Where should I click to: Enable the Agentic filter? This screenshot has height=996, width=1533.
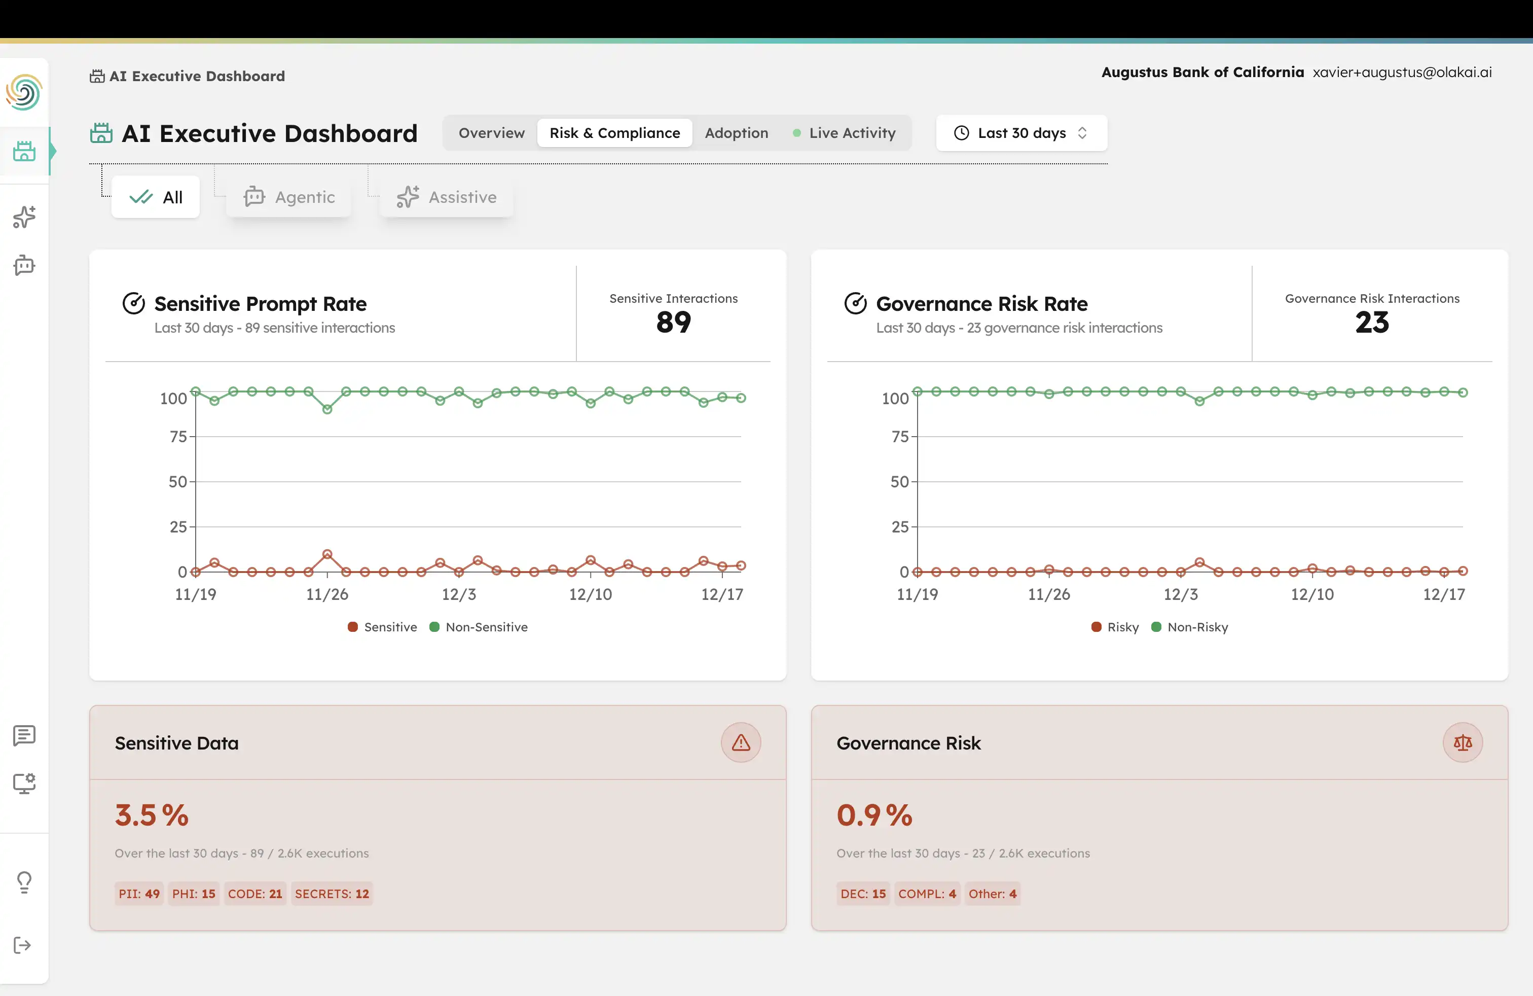[x=288, y=196]
